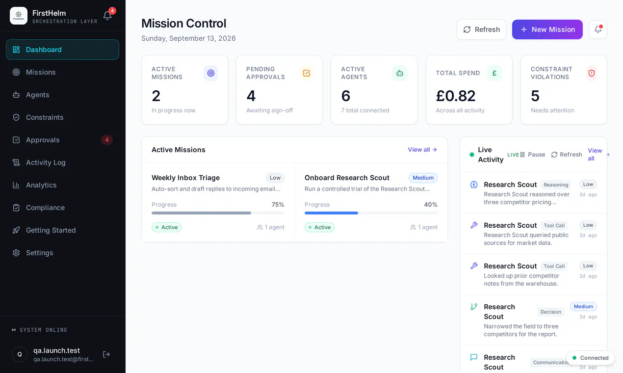
Task: Click the Medium badge on Onboard Research Scout
Action: pyautogui.click(x=423, y=178)
